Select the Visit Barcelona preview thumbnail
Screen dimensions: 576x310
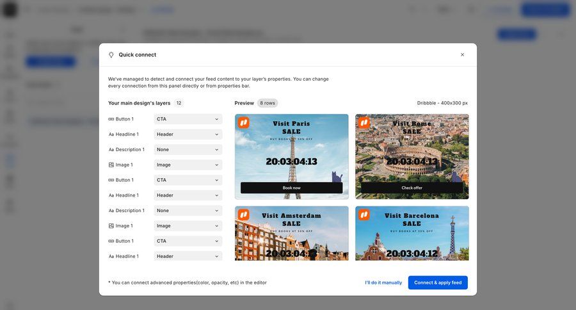click(412, 233)
